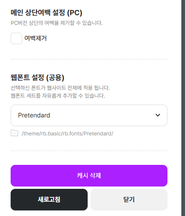This screenshot has height=216, width=185.
Task: Enable the 여백제거 checkbox
Action: point(16,38)
